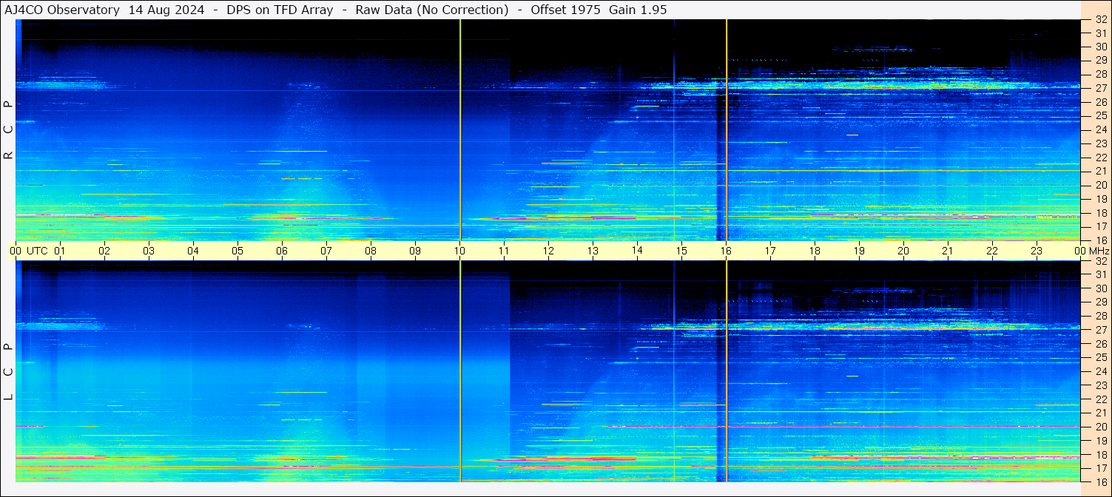Click the LCP label of lower spectrogram
Screen dimensions: 1112x497
coord(8,372)
